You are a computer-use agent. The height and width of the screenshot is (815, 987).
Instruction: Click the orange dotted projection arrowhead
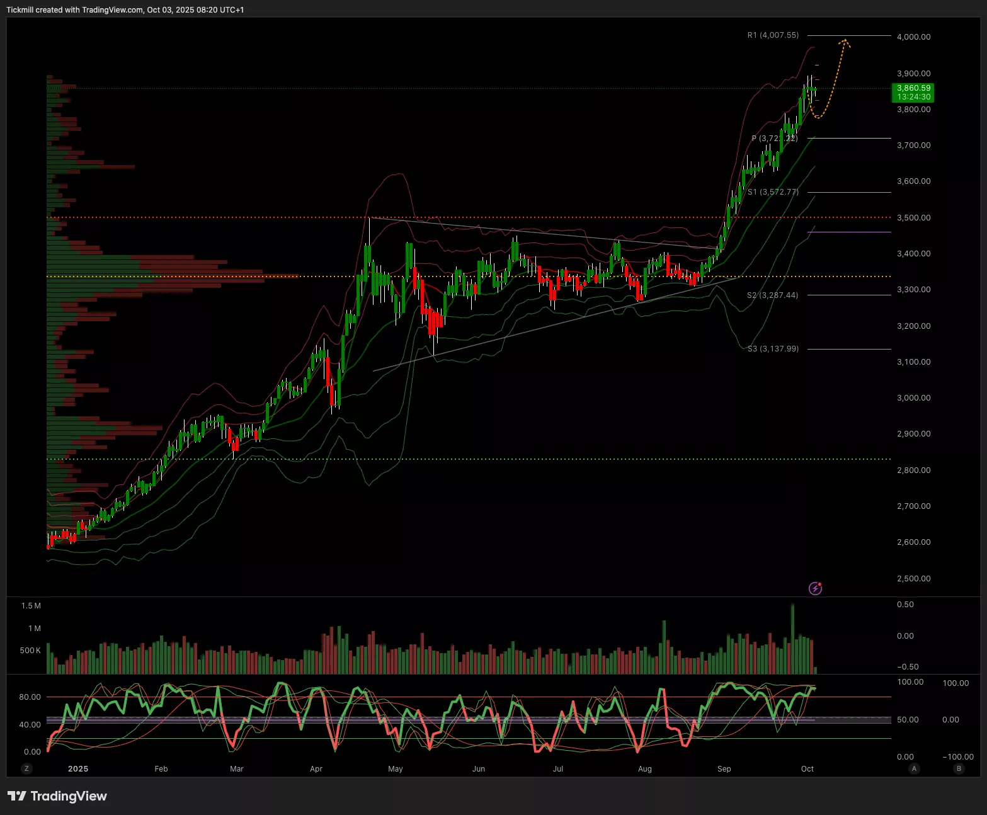coord(845,42)
